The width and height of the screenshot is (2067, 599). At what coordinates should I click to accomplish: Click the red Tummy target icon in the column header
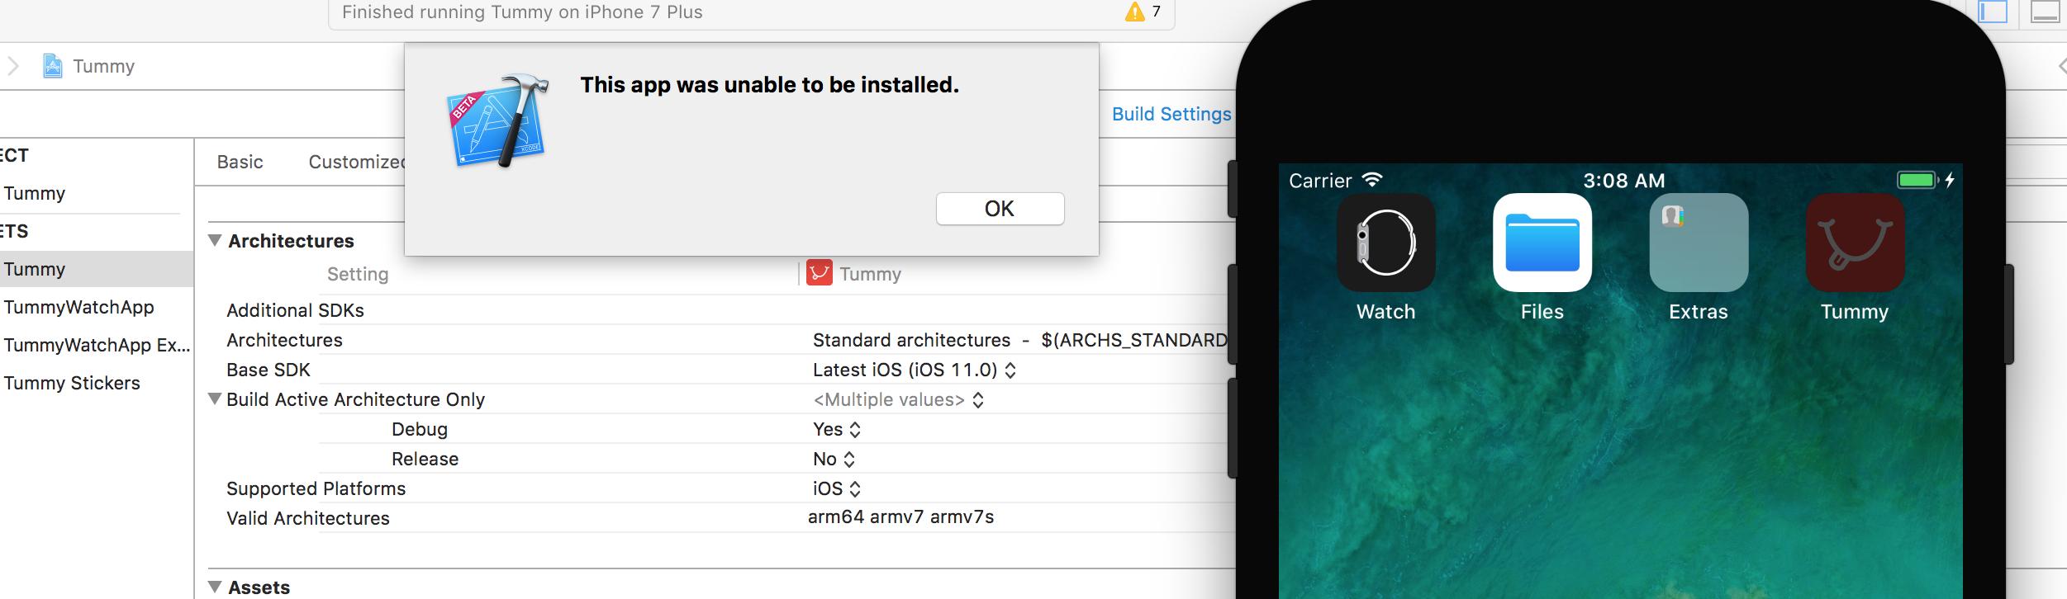(x=819, y=273)
